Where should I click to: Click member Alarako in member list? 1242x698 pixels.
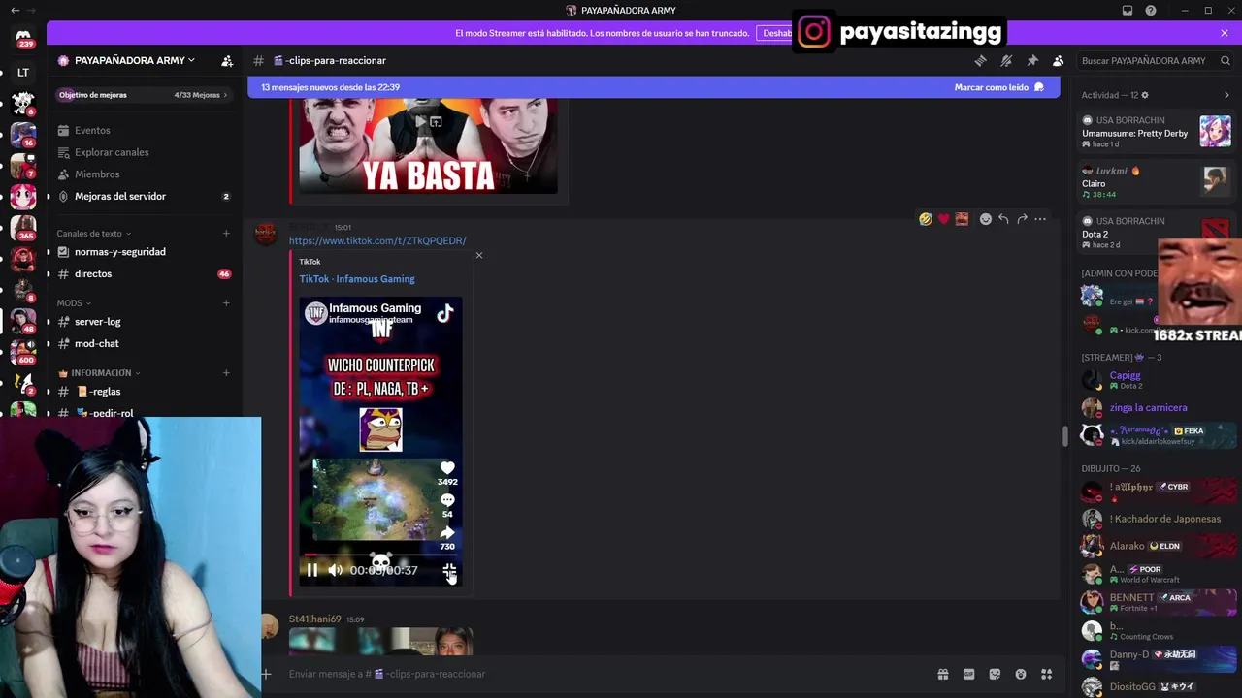coord(1155,546)
